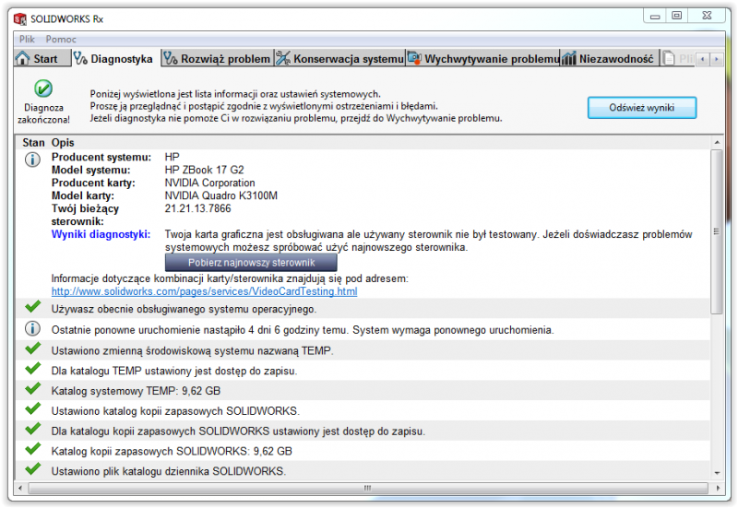Click Pobierz najnowszy sterownik button

coord(251,263)
